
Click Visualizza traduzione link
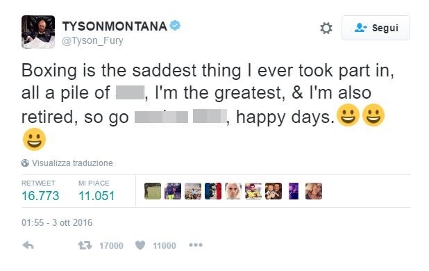click(72, 163)
